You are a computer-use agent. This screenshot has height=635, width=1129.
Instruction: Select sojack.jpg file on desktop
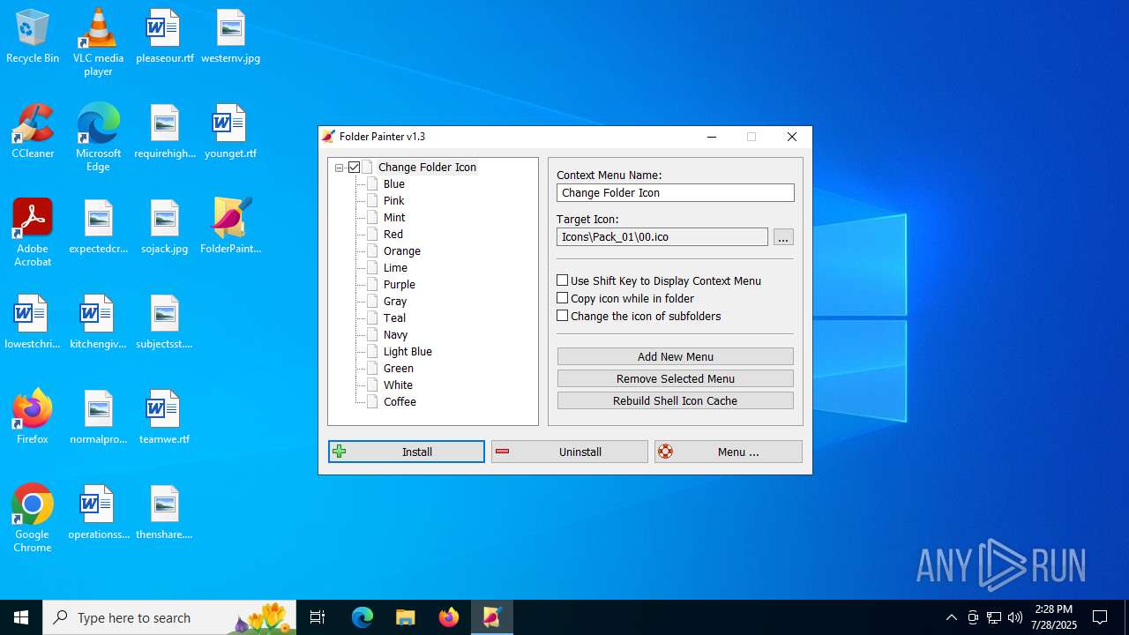pyautogui.click(x=165, y=228)
